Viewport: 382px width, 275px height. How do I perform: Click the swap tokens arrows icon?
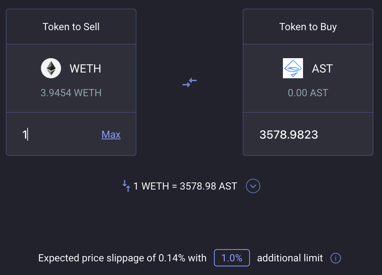(x=190, y=83)
